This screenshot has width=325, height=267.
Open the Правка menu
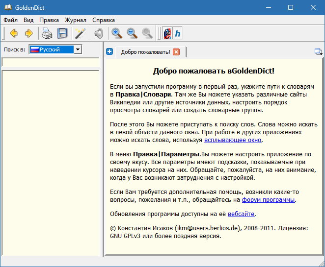pos(49,20)
